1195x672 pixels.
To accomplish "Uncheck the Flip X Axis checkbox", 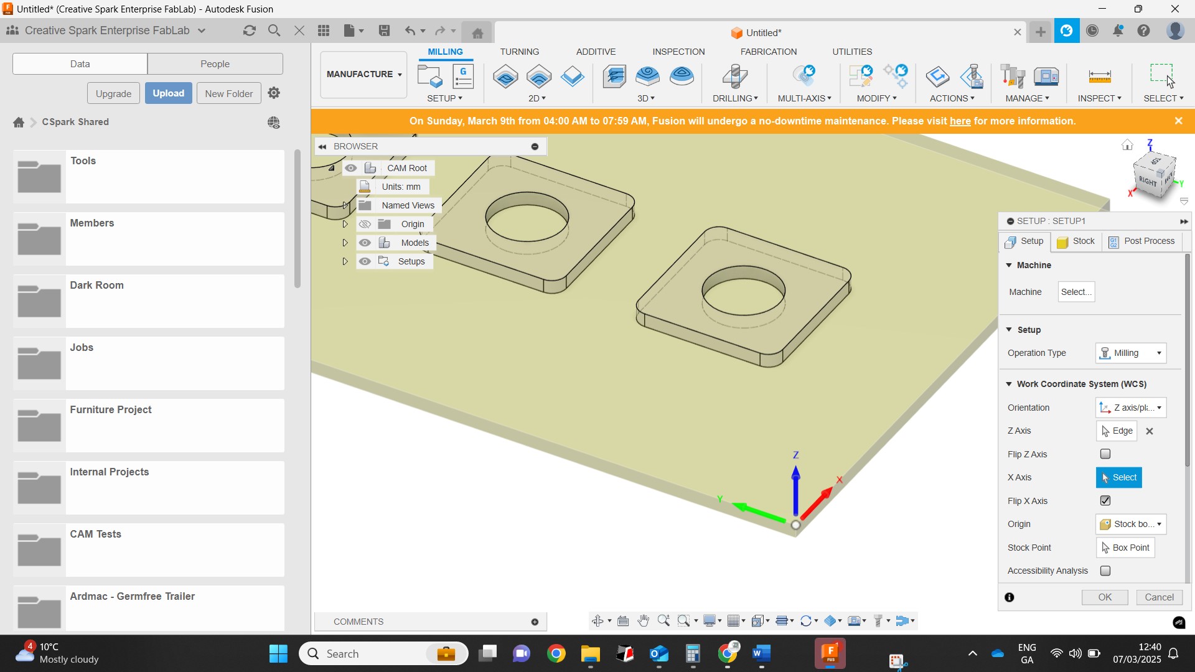I will point(1105,501).
